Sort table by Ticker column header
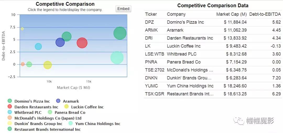Screen dimensions: 283x133 pyautogui.click(x=151, y=14)
